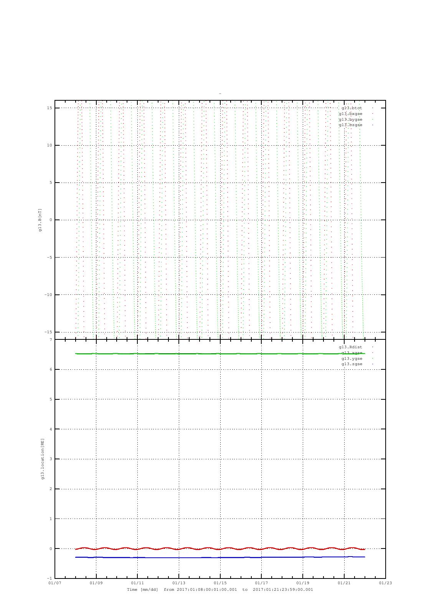Click the 1 tick on the location axis
Image resolution: width=434 pixels, height=615 pixels.
(x=51, y=519)
